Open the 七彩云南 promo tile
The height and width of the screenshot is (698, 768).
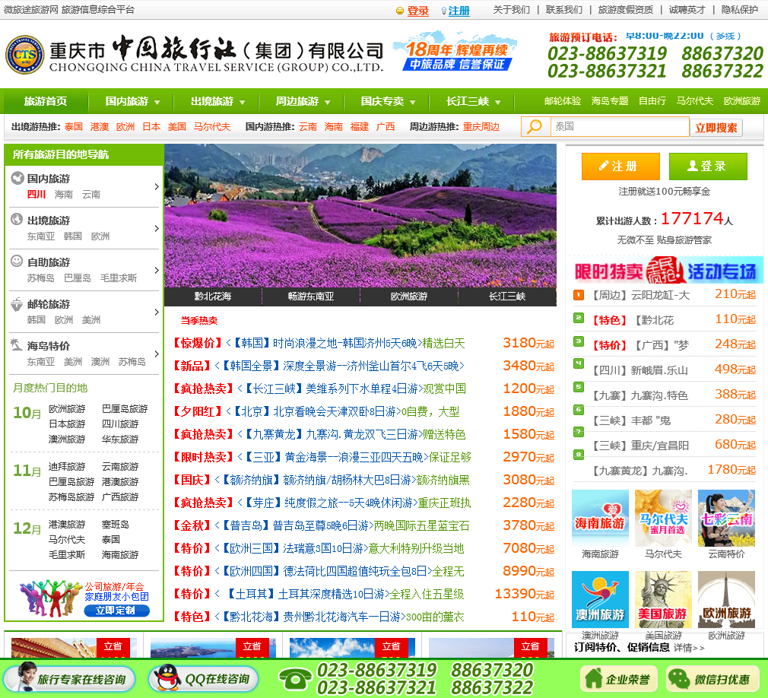[726, 518]
